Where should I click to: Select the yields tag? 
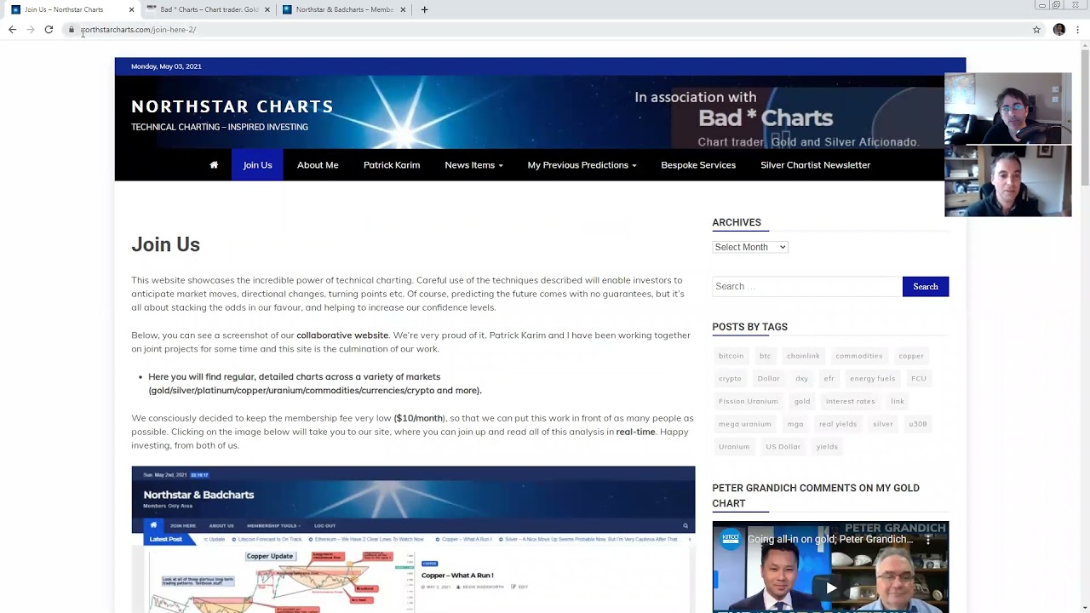(827, 446)
